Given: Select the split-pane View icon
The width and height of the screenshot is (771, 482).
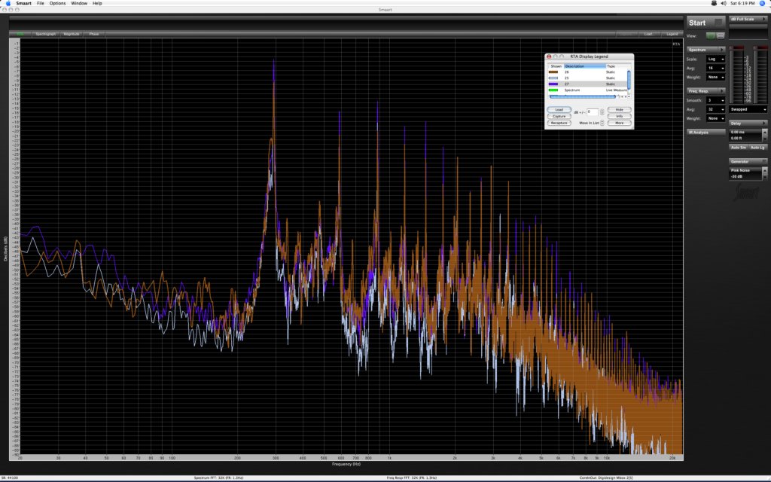Looking at the screenshot, I should pyautogui.click(x=721, y=36).
